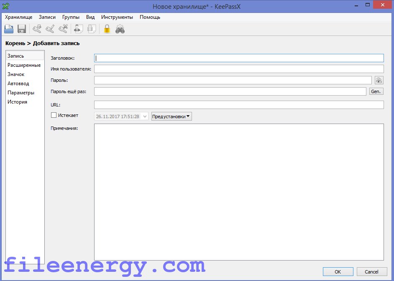The height and width of the screenshot is (281, 394).
Task: Click the Gen. password generator button
Action: (x=376, y=91)
